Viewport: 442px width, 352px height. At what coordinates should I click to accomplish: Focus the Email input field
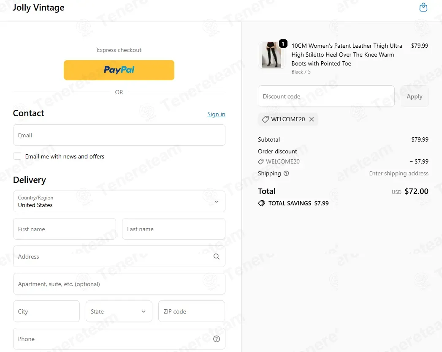pos(119,135)
